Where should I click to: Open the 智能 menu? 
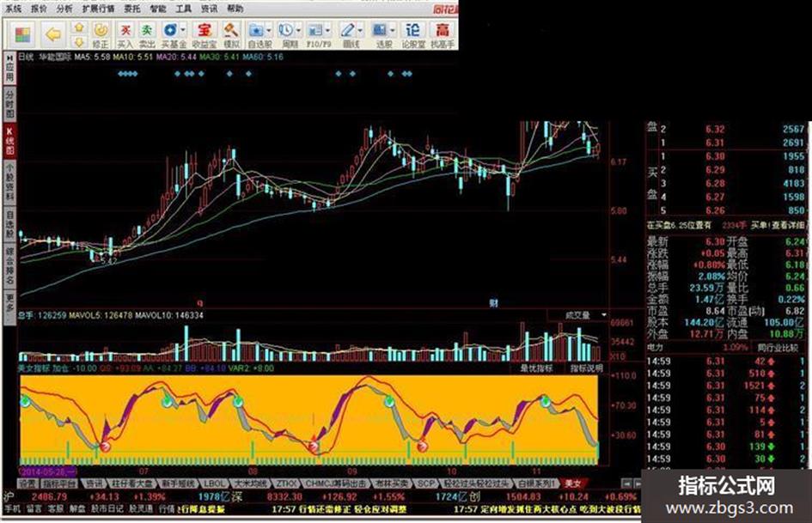point(158,9)
